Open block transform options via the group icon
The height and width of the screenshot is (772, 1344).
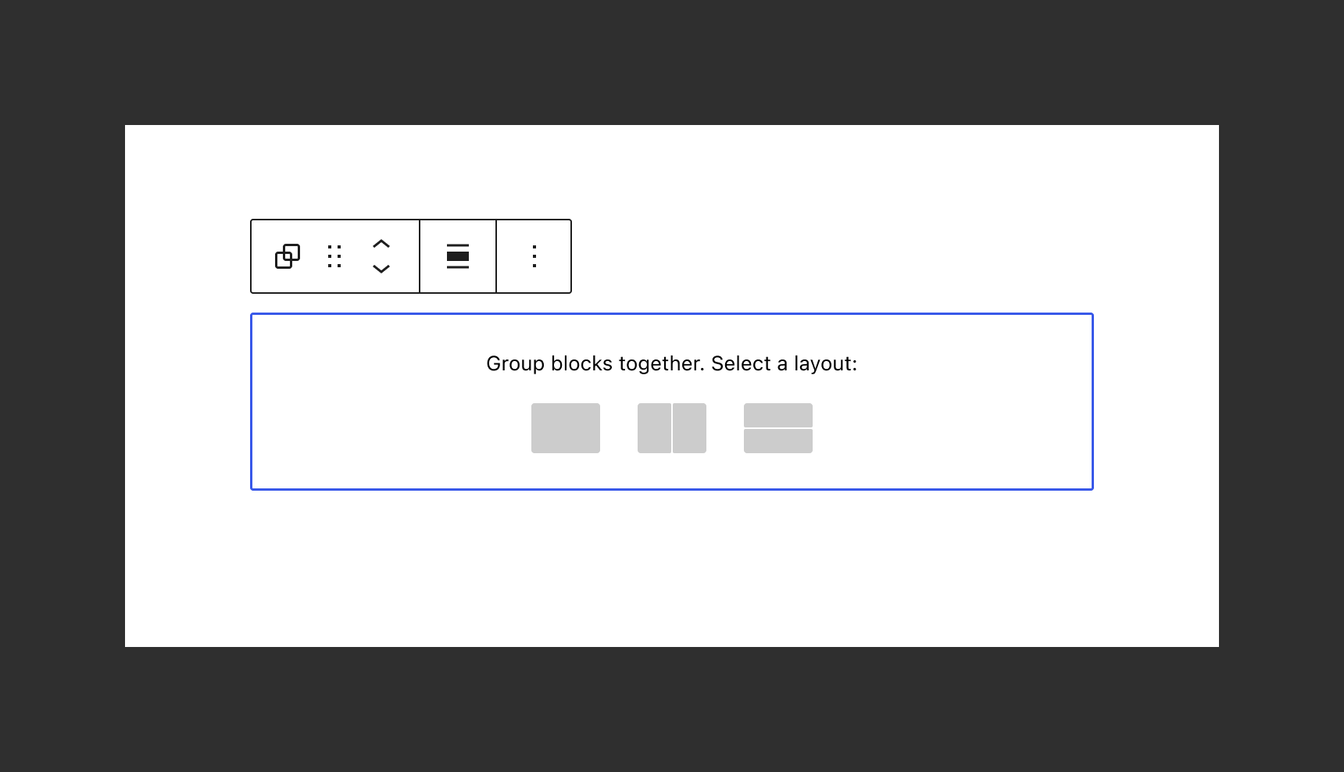[288, 256]
